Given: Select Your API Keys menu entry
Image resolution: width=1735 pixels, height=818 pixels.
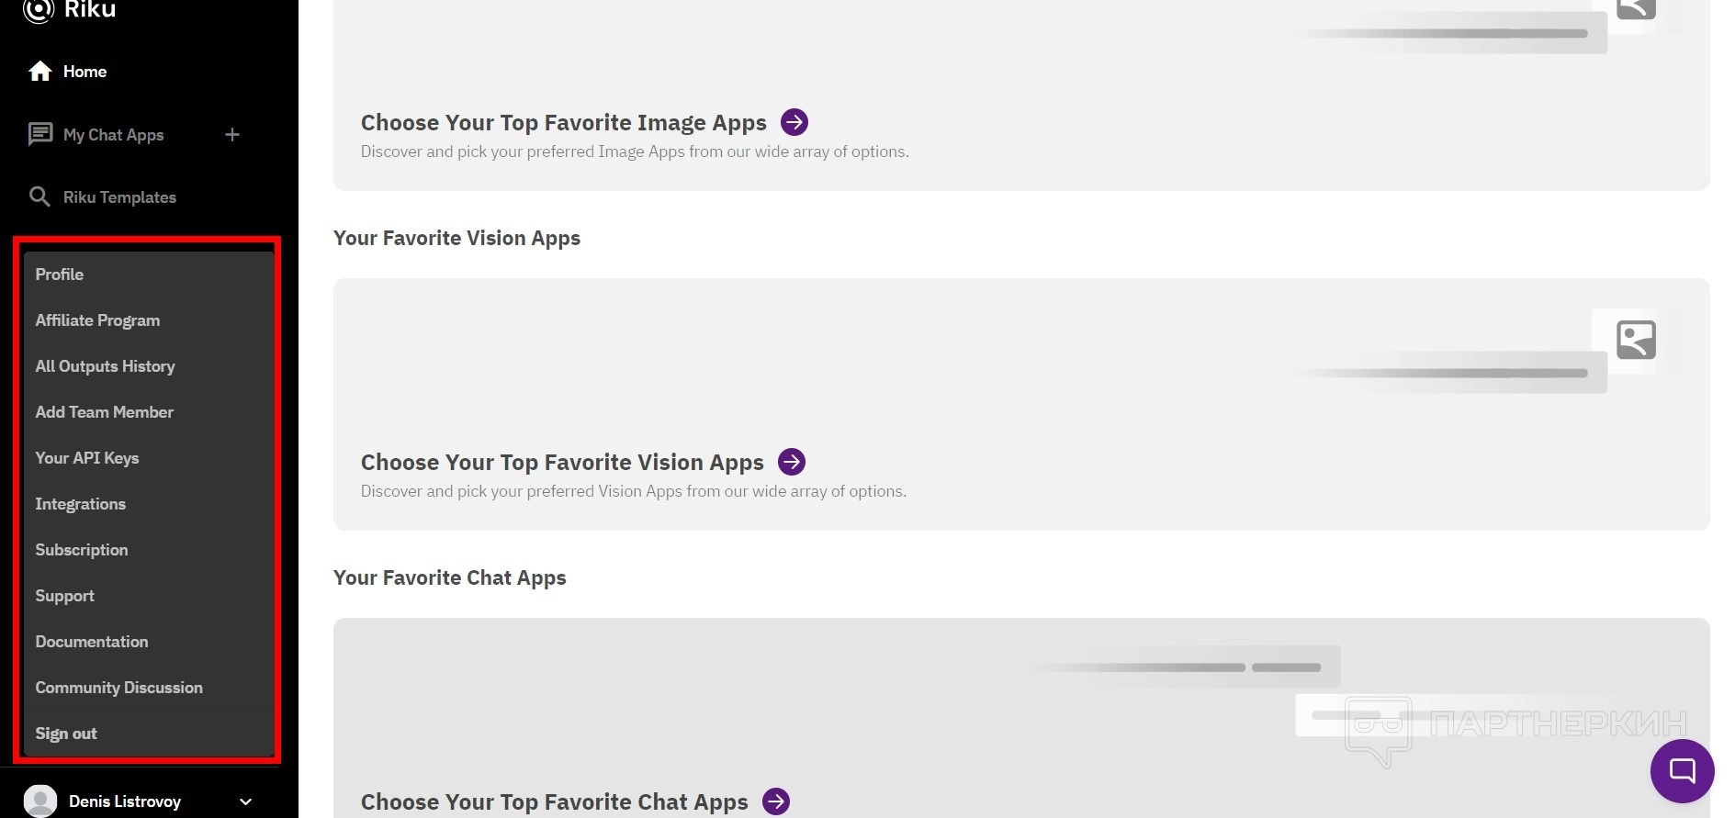Looking at the screenshot, I should [x=87, y=458].
